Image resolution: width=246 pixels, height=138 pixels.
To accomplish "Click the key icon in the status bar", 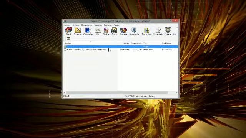I will click(68, 96).
